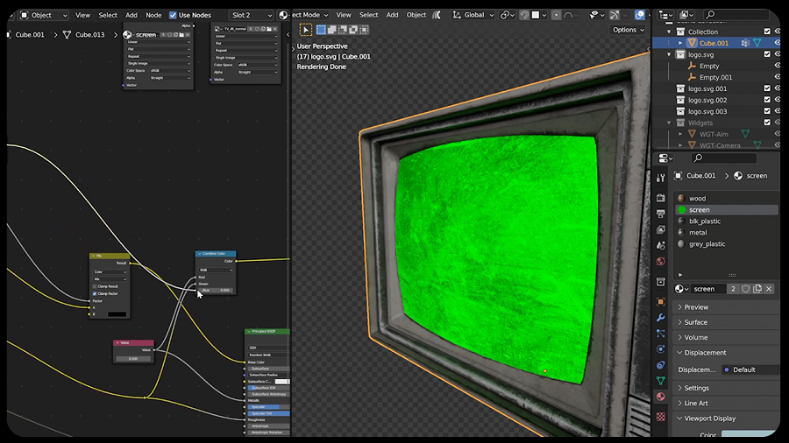
Task: Open the Displacement method Default dropdown
Action: tap(750, 369)
